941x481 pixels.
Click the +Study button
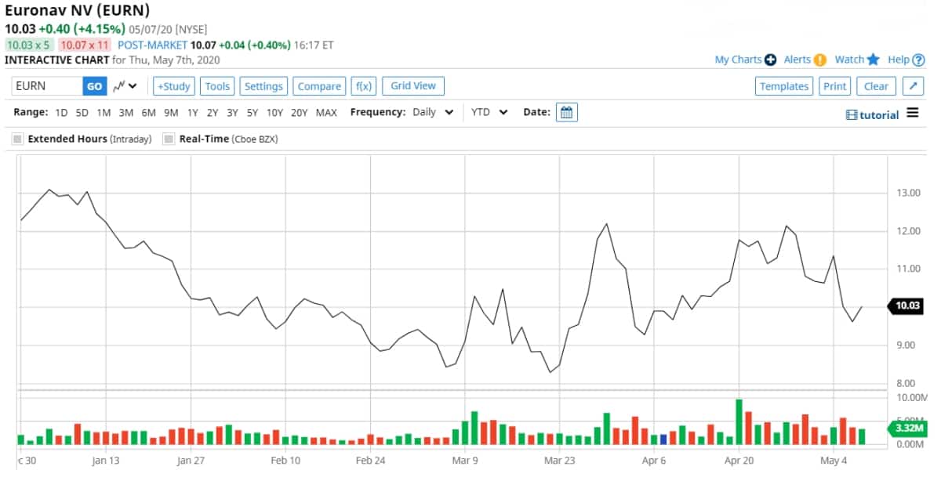[173, 86]
